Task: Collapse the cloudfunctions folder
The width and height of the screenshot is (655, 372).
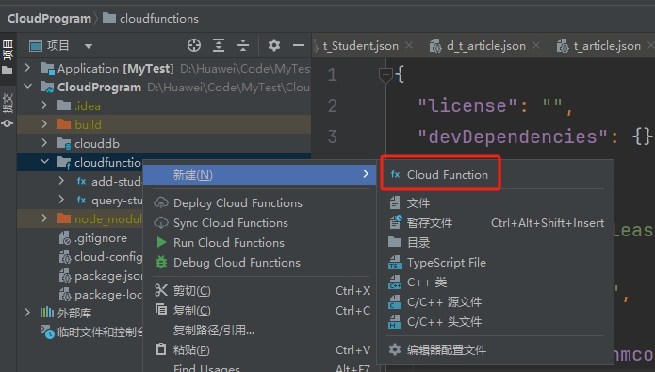Action: click(44, 162)
